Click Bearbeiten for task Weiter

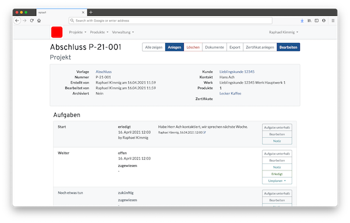pyautogui.click(x=277, y=161)
